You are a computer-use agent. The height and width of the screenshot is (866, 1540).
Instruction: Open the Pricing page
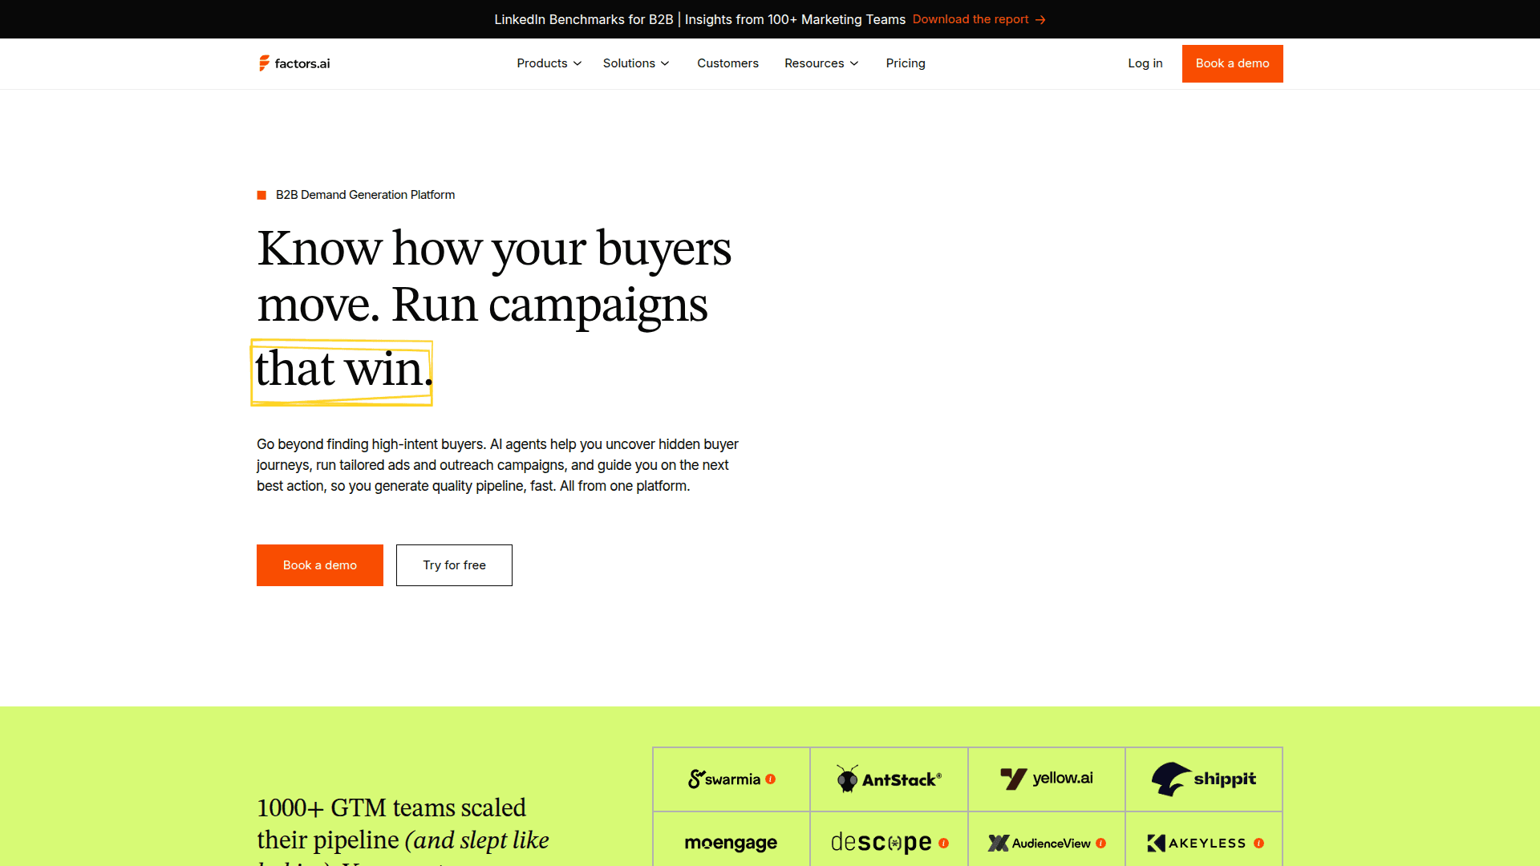(906, 63)
